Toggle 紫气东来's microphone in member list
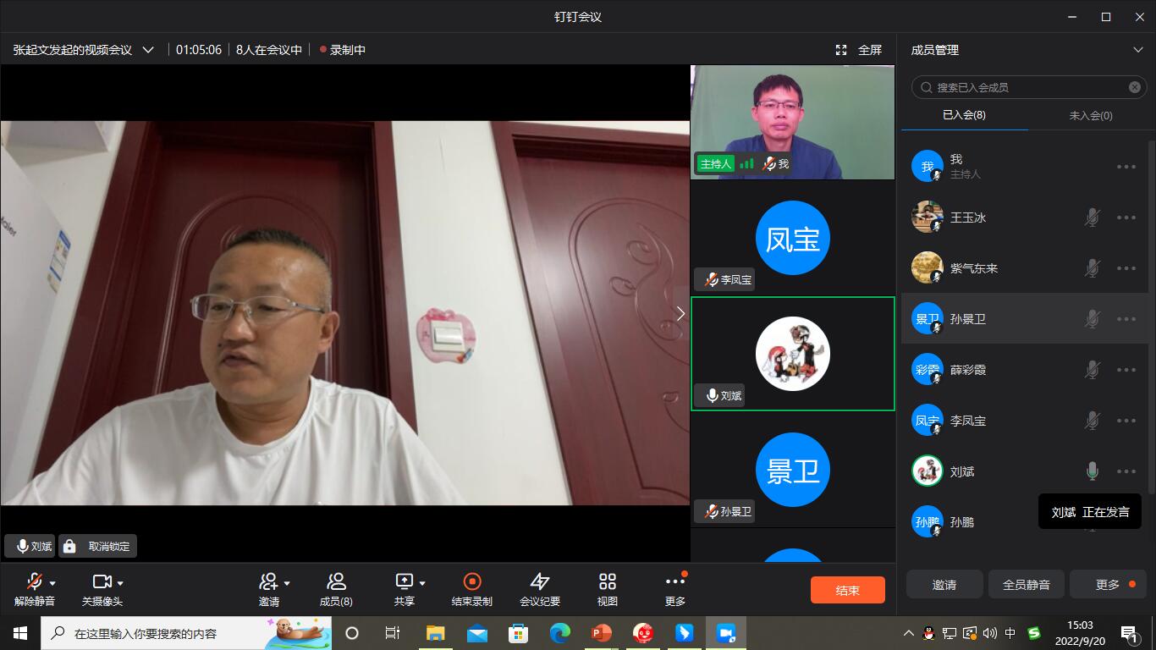The width and height of the screenshot is (1156, 650). [x=1093, y=268]
